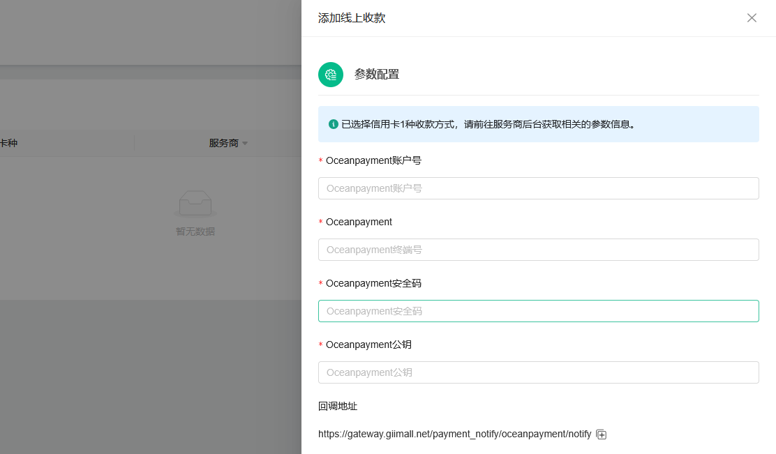Screen dimensions: 776x454
Task: Focus the Oceanpayment账户号 input field
Action: [x=538, y=188]
